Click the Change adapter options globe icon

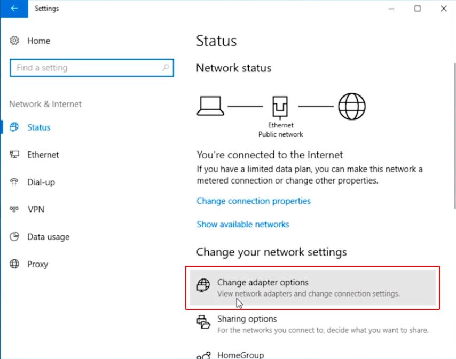click(203, 285)
